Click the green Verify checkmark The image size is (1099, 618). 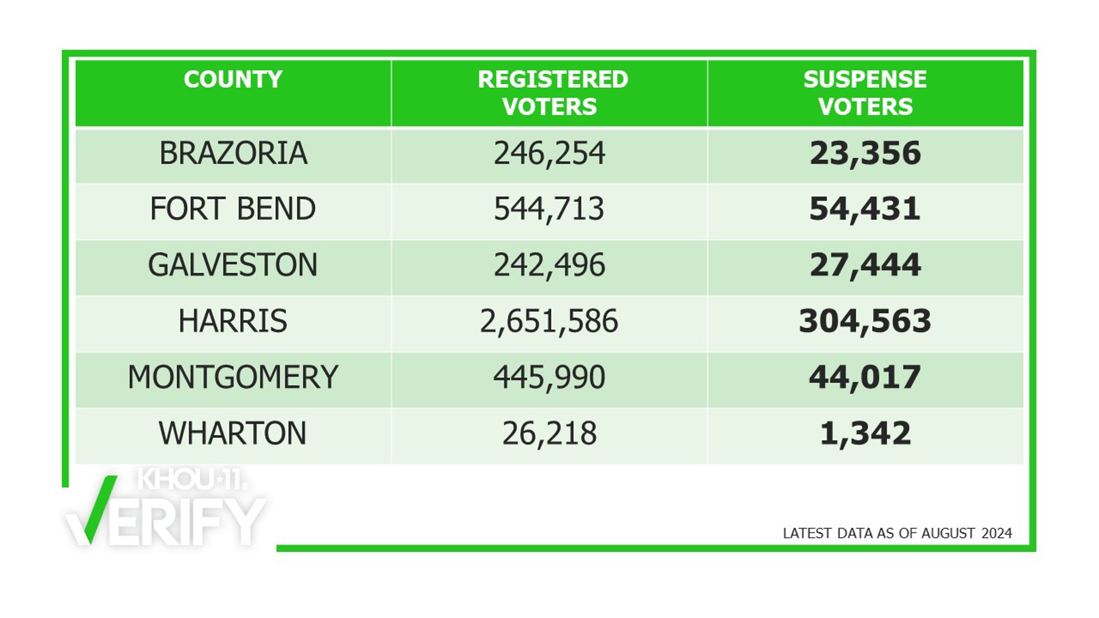point(93,509)
